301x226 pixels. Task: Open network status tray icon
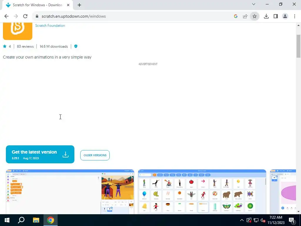pos(256,220)
